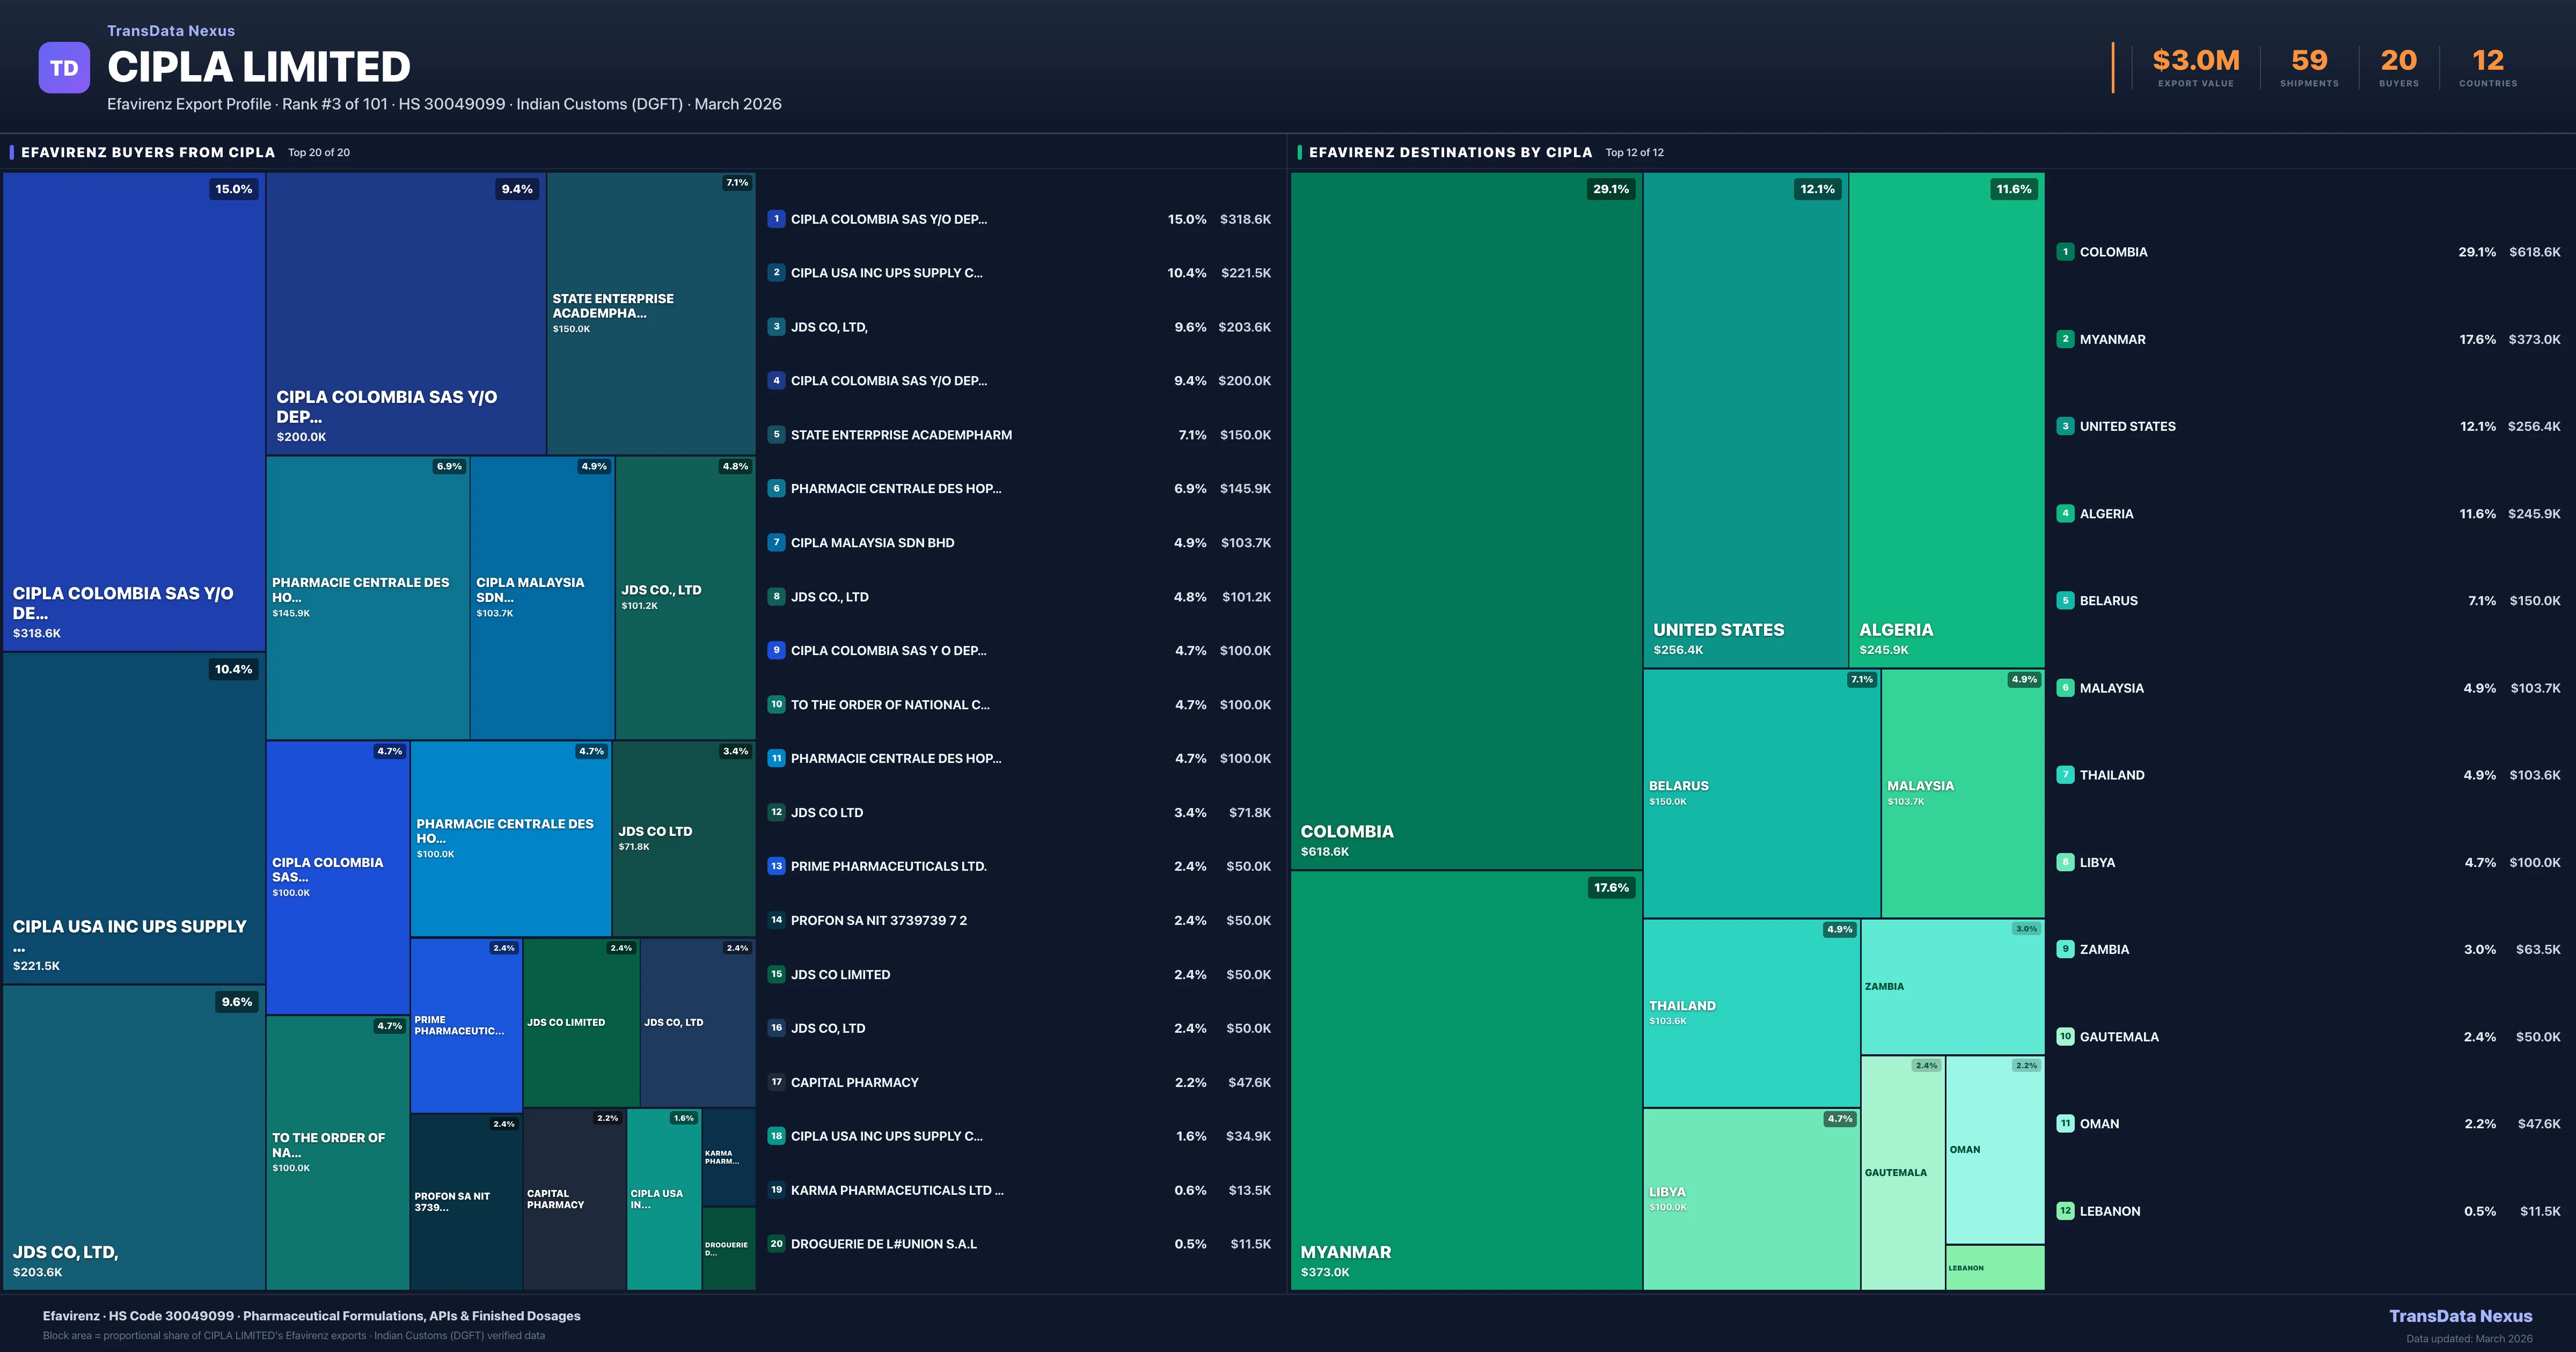The width and height of the screenshot is (2576, 1352).
Task: Open Efavirenz Buyers From Cipla section header
Action: pos(148,152)
